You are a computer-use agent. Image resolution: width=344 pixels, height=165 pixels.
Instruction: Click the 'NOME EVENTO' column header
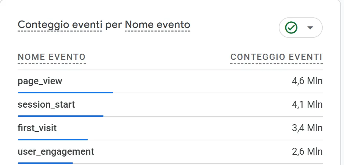pyautogui.click(x=52, y=57)
